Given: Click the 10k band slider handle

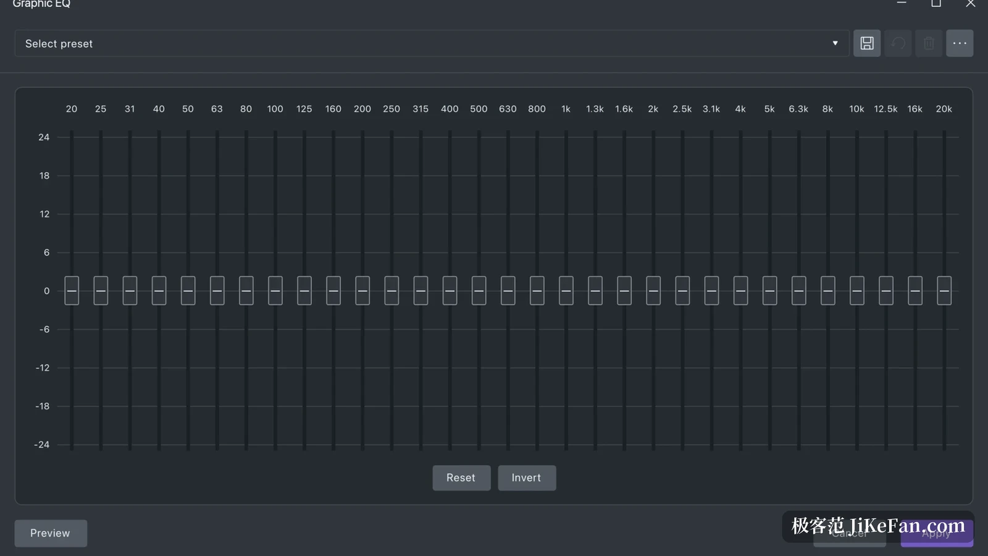Looking at the screenshot, I should point(857,290).
